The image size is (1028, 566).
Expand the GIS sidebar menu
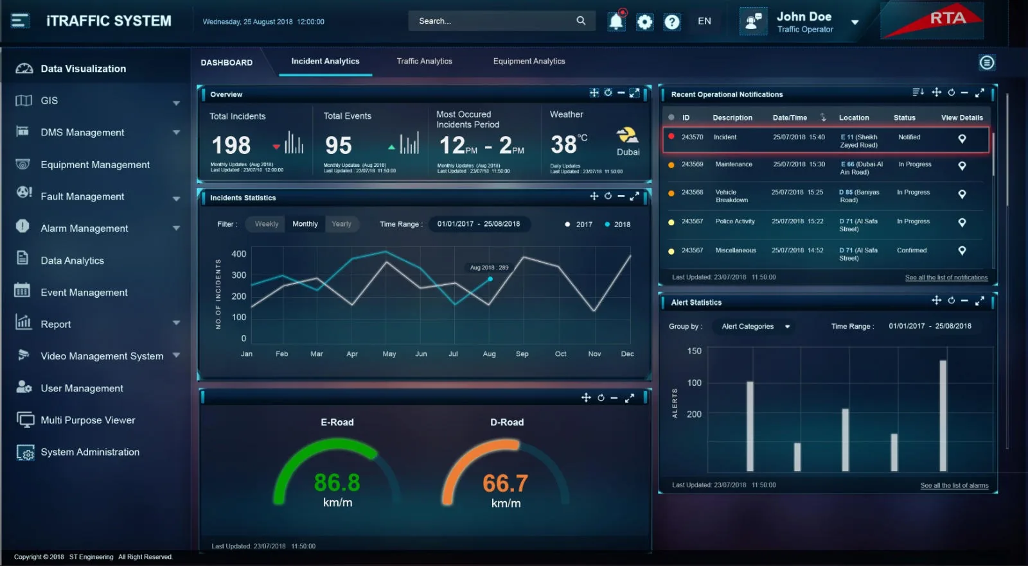point(176,103)
